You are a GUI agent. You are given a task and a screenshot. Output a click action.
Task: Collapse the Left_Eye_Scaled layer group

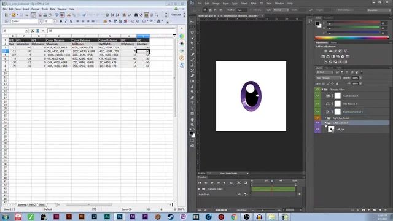coord(325,123)
